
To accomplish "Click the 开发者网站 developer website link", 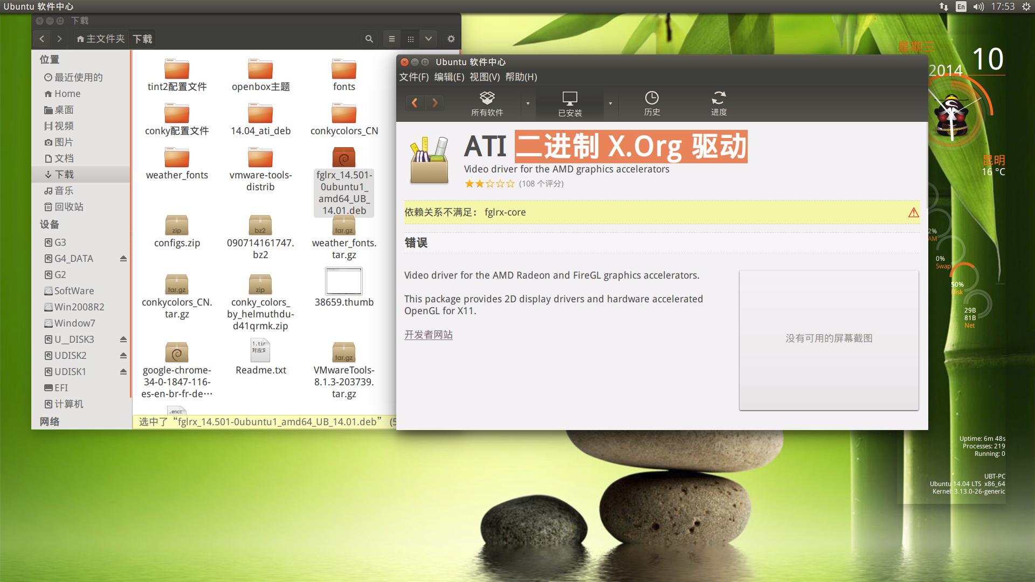I will (x=429, y=335).
